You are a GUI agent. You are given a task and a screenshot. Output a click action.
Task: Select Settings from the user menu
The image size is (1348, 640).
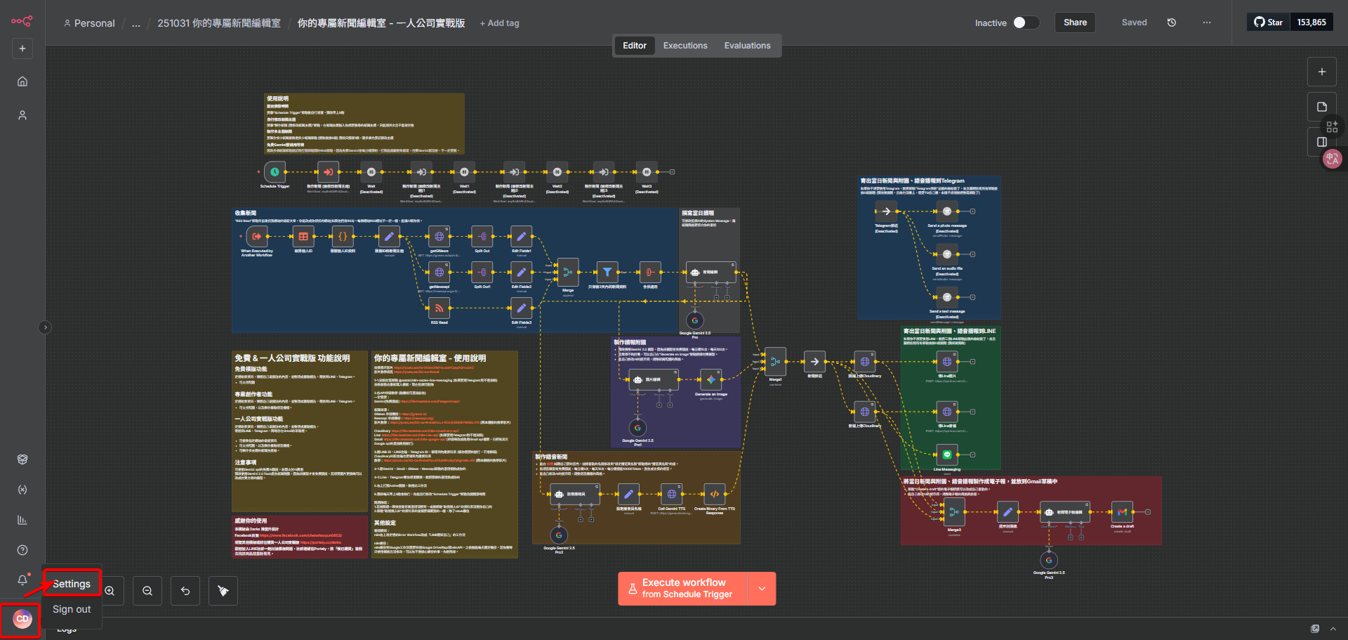[72, 584]
